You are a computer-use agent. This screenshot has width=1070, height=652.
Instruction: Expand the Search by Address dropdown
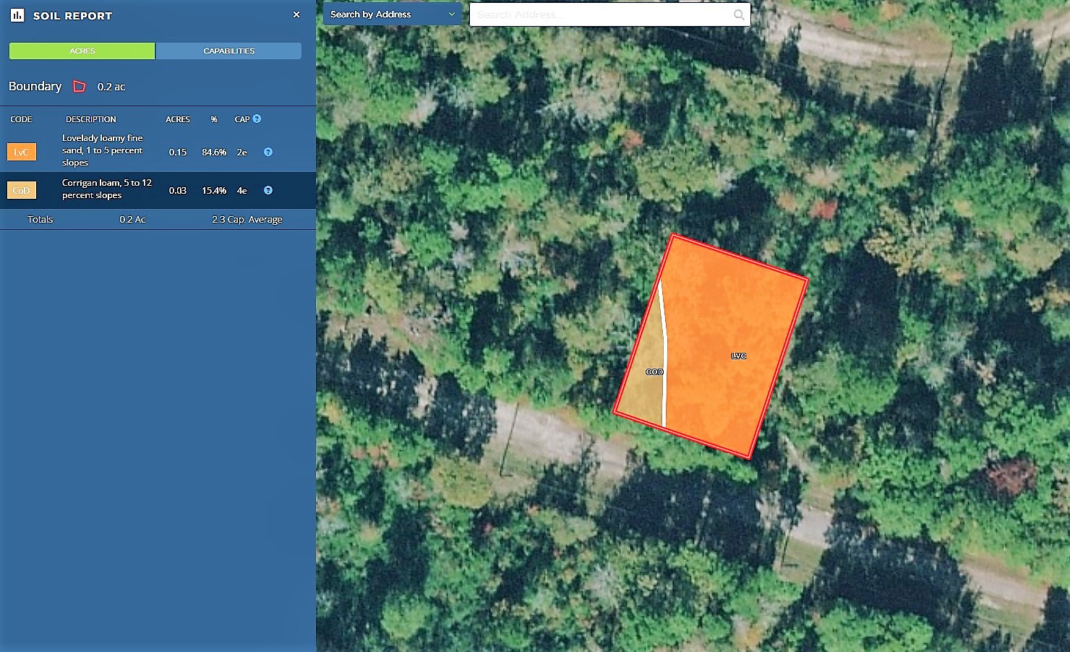(392, 14)
